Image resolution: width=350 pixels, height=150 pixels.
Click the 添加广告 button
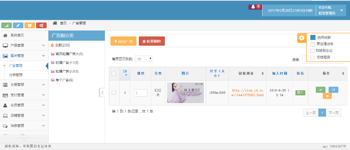click(123, 41)
